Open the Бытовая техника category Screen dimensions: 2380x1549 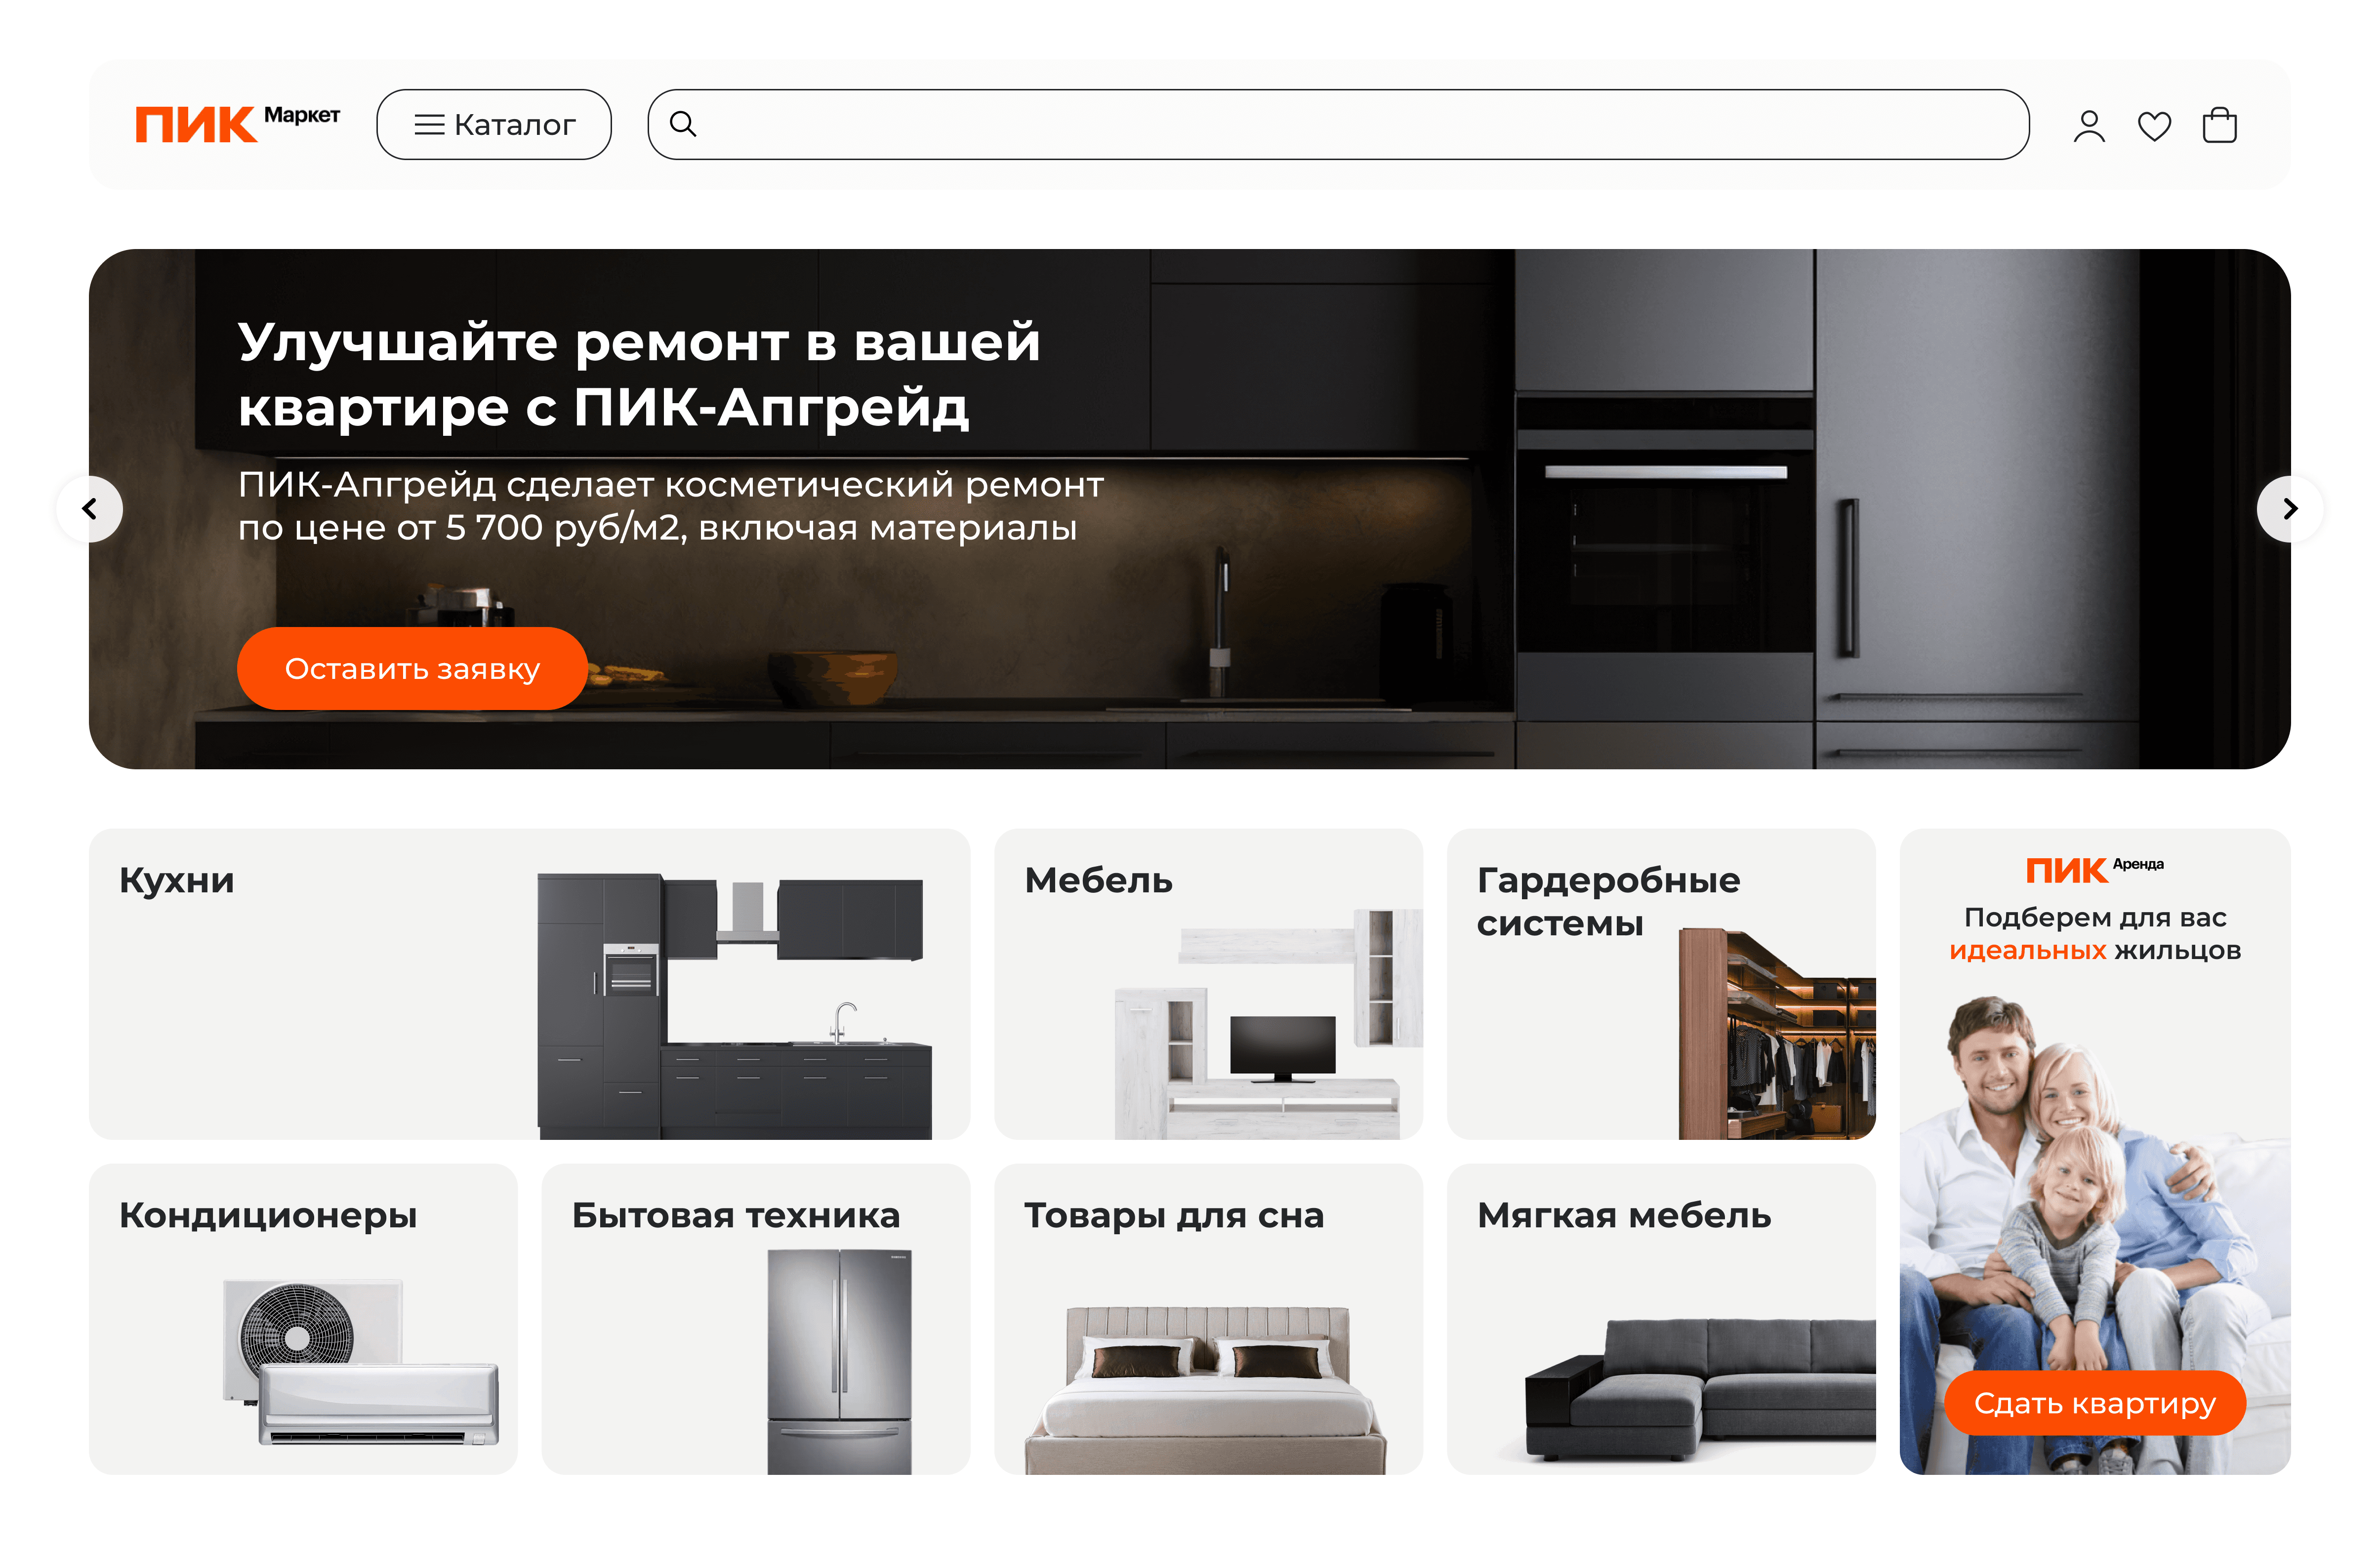point(756,1318)
